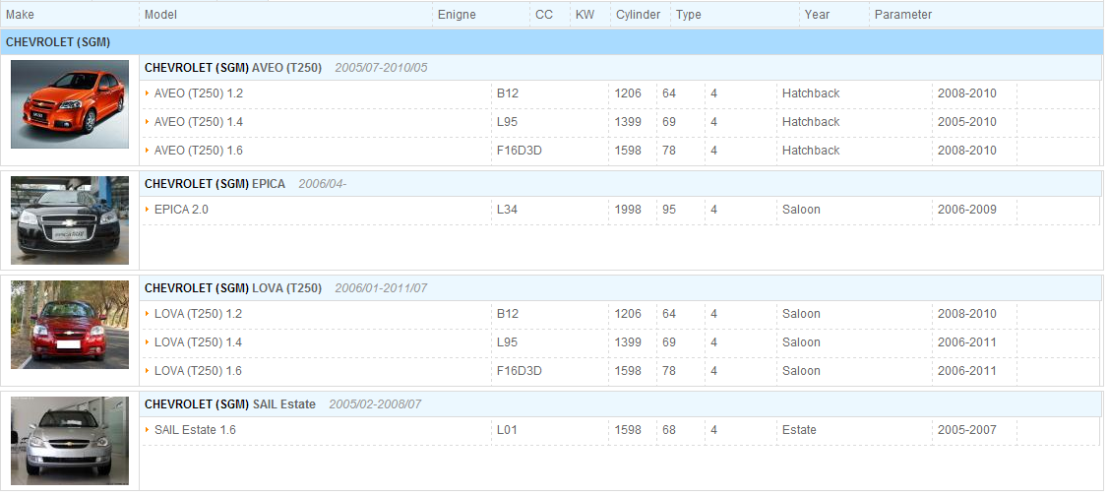Click the Cylinder column header
The image size is (1108, 495).
[638, 14]
